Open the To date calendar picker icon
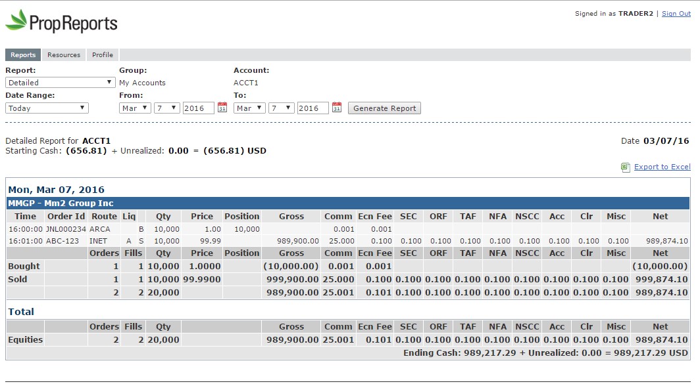Image resolution: width=700 pixels, height=384 pixels. [337, 108]
